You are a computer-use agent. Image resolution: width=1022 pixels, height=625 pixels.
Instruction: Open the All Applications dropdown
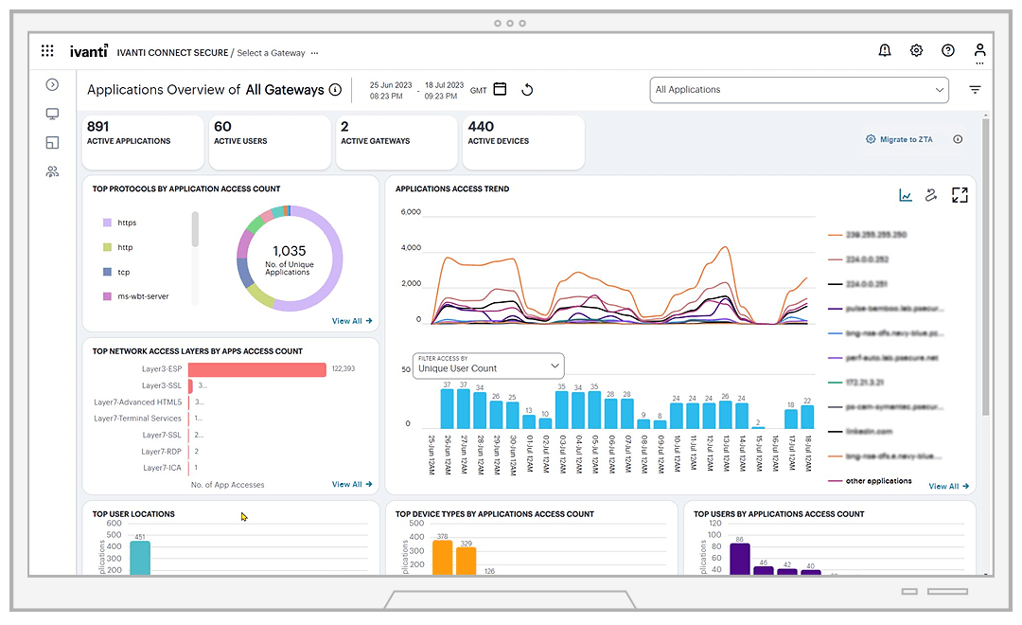pyautogui.click(x=799, y=90)
